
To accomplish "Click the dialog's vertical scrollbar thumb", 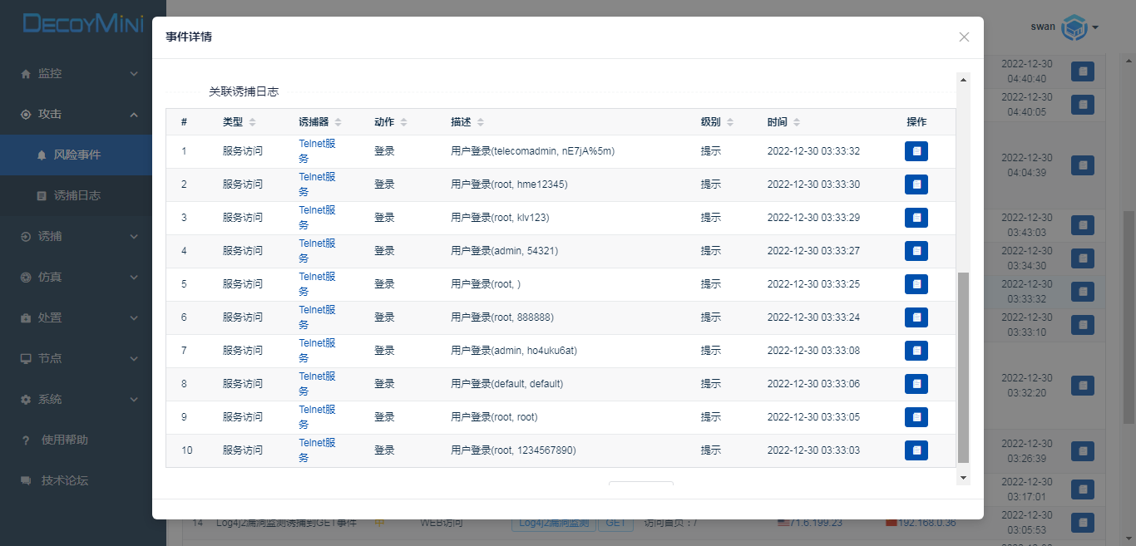I will [x=963, y=366].
